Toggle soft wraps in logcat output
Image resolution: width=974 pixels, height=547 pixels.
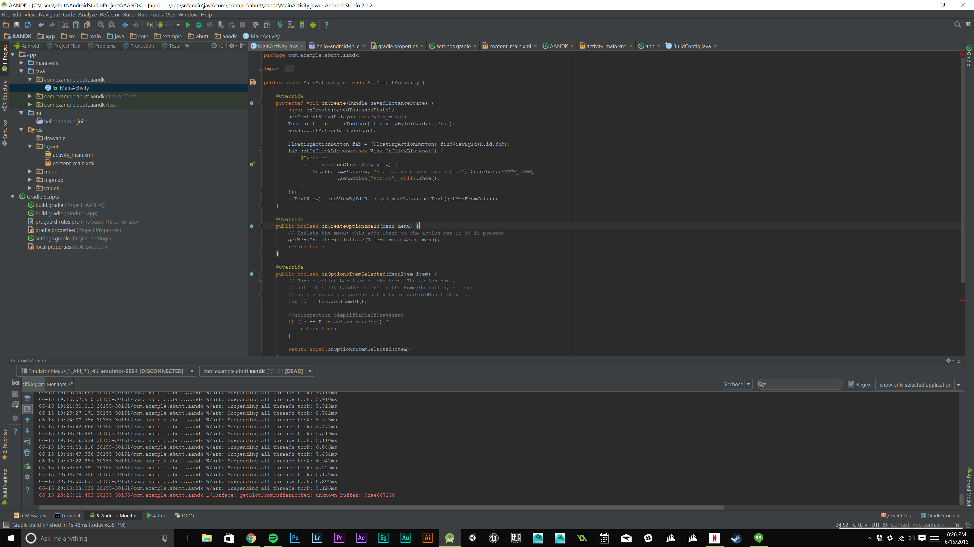point(27,441)
